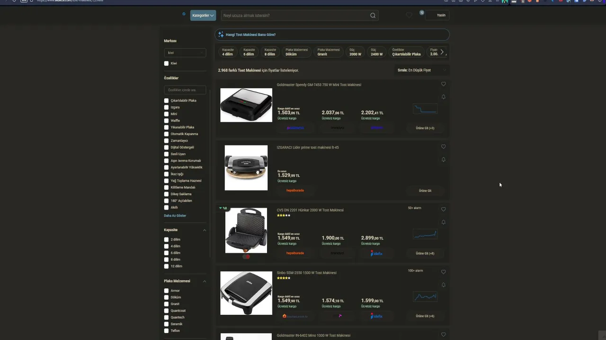Click the search magnifier icon
The height and width of the screenshot is (340, 606).
[x=373, y=16]
